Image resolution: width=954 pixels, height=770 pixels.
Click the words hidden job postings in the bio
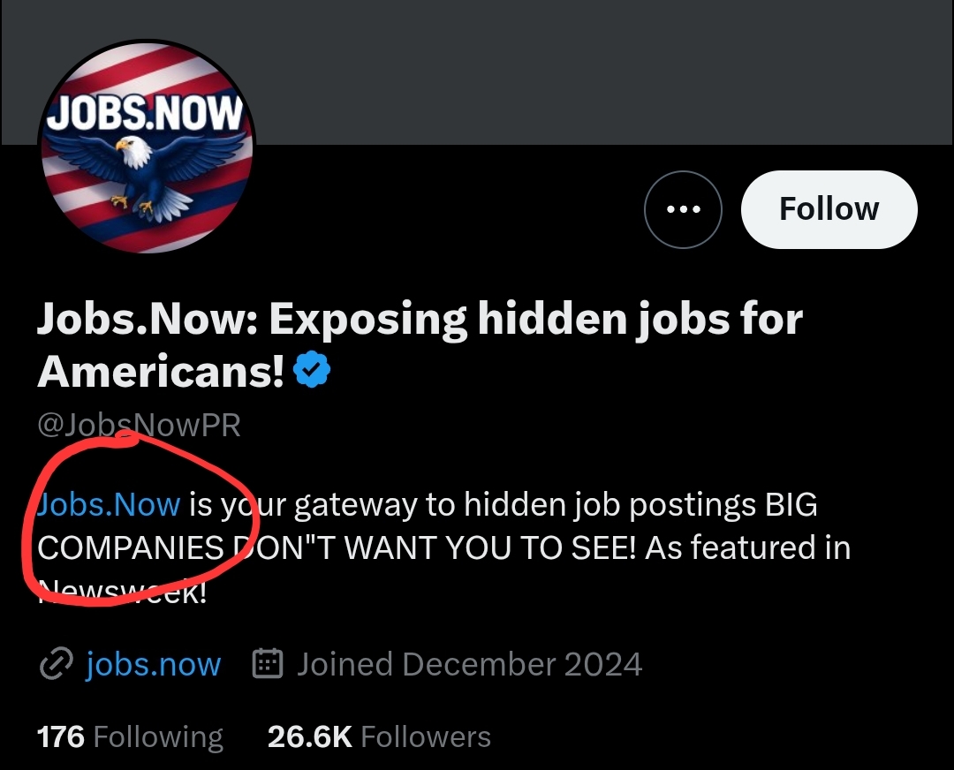click(x=610, y=504)
